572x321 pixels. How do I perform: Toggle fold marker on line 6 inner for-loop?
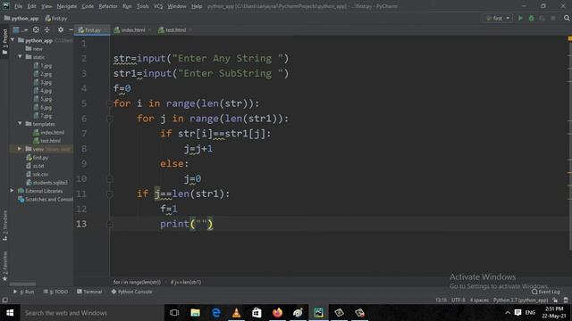(109, 119)
